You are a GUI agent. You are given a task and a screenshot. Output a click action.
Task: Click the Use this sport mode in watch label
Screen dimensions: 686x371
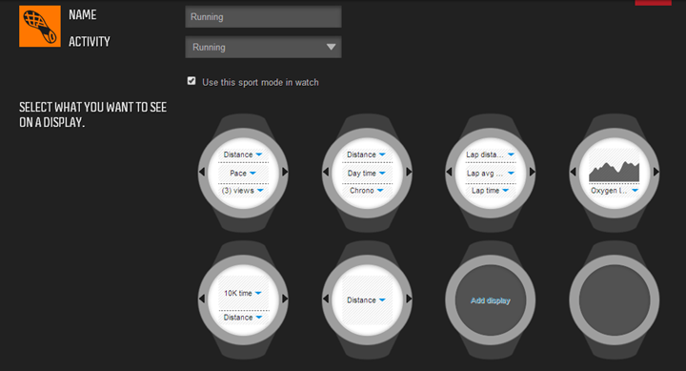(x=260, y=82)
